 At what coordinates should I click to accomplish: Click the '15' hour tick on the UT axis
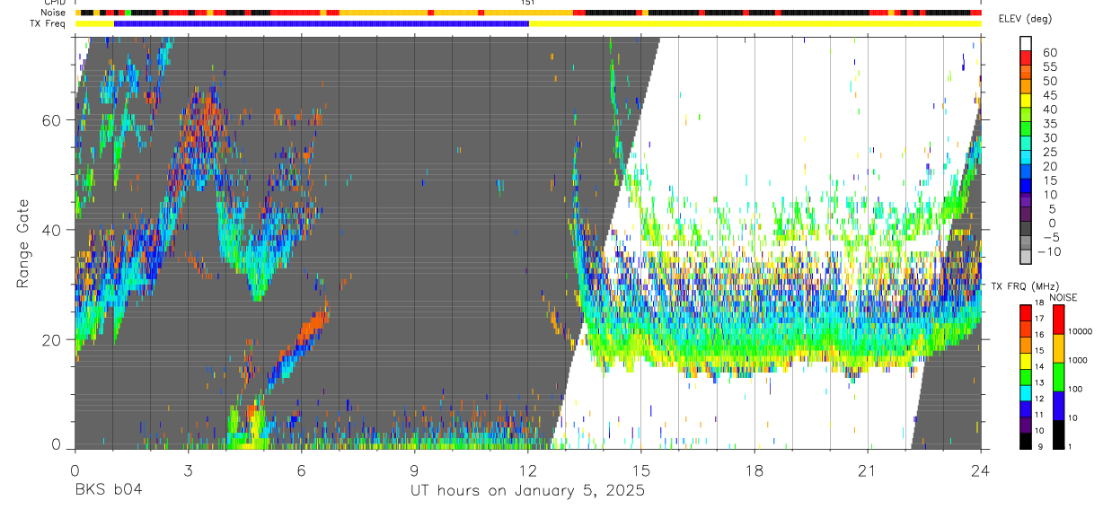point(641,470)
